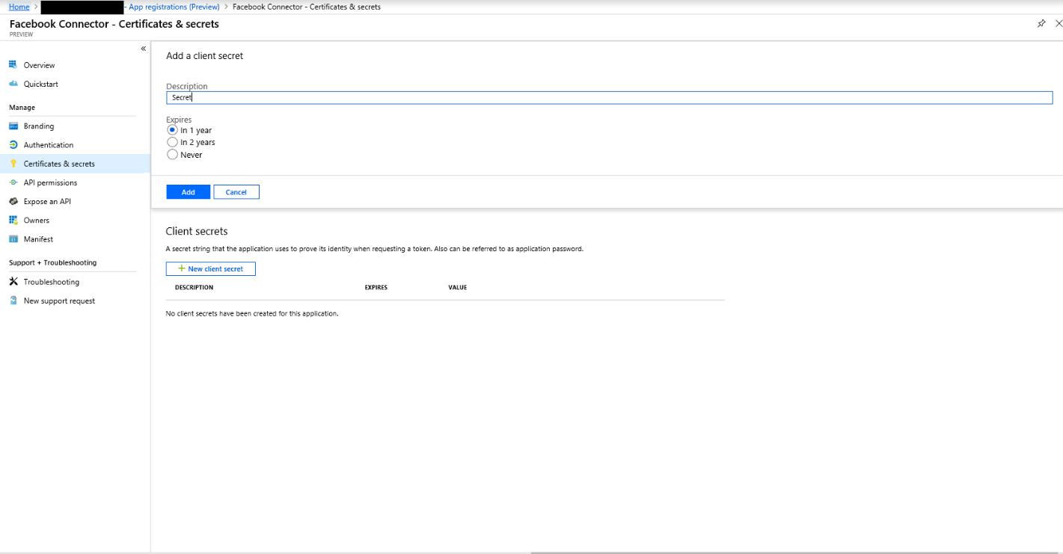1063x554 pixels.
Task: Set the secret to Never expire
Action: point(173,155)
